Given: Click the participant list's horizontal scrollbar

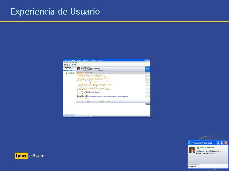Looking at the screenshot, I should point(70,115).
